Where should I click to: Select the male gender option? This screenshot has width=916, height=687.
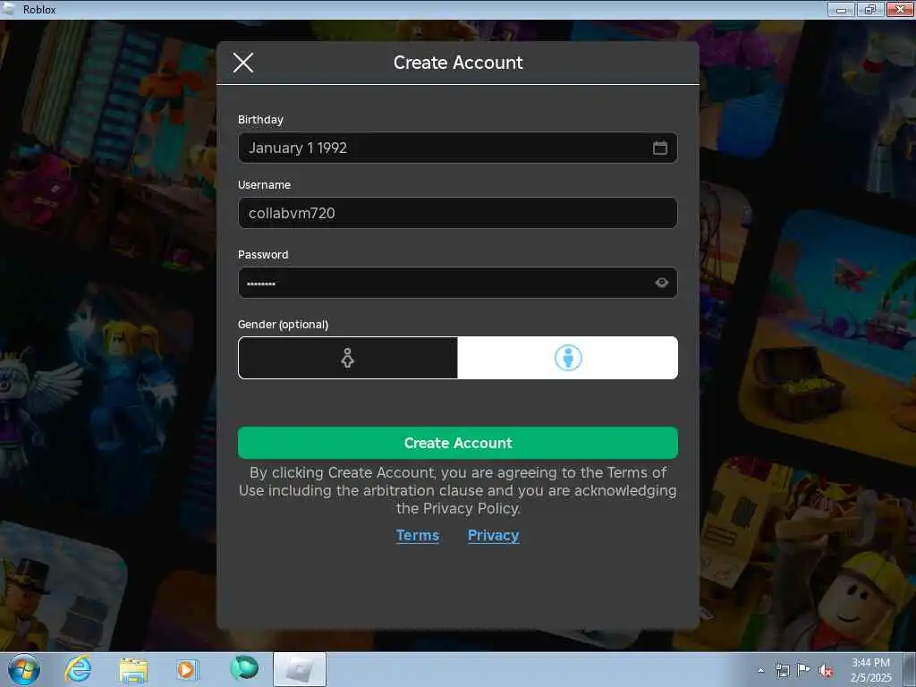568,358
